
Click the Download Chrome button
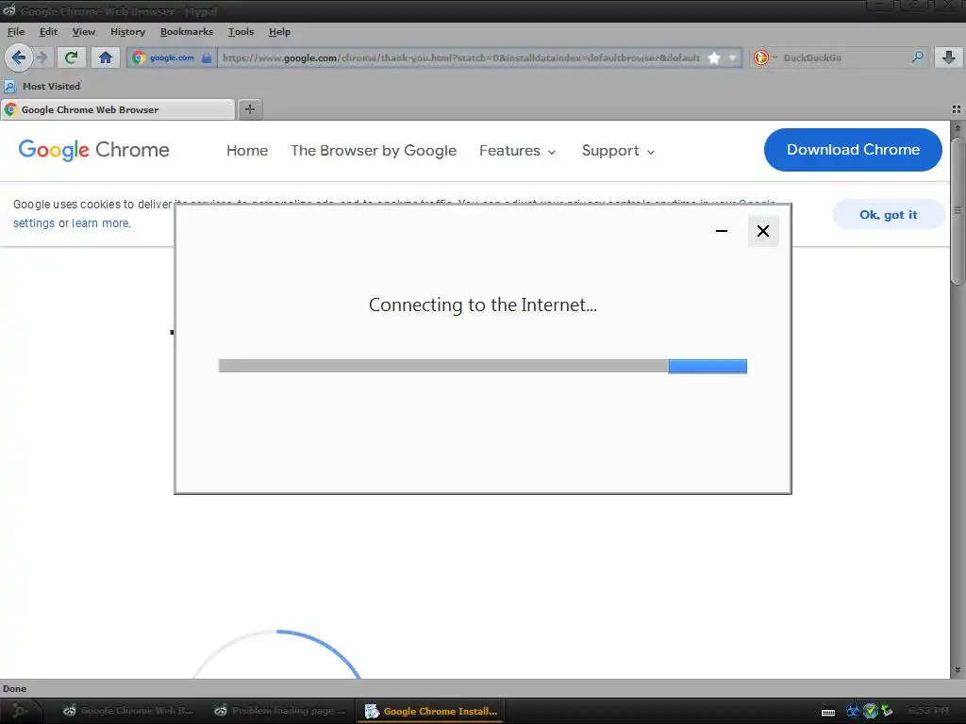853,150
